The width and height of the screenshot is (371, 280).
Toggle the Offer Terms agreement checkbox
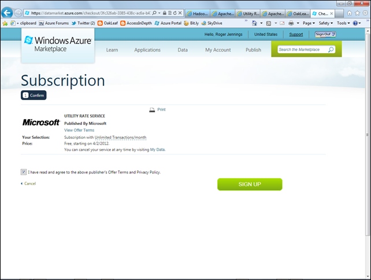pos(24,172)
